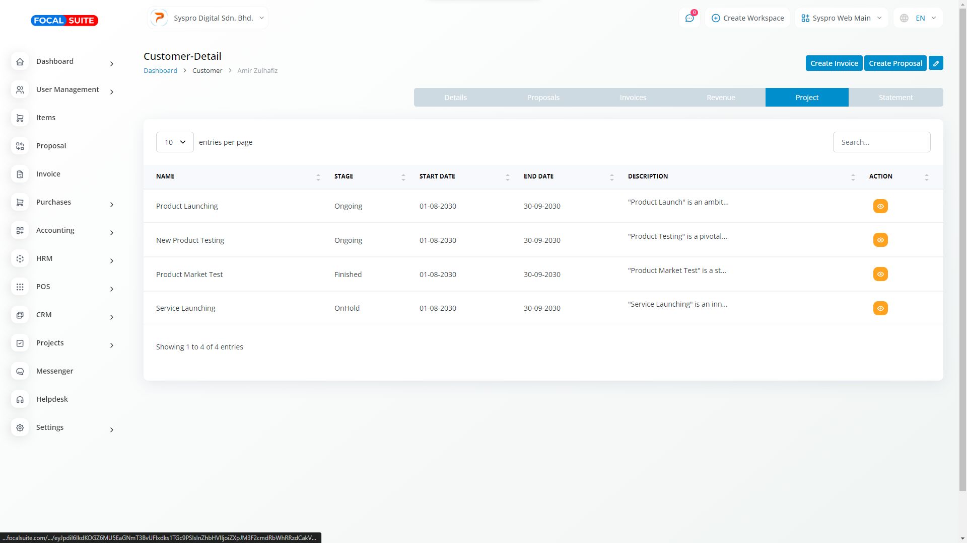
Task: Click the project Search input field
Action: 881,142
